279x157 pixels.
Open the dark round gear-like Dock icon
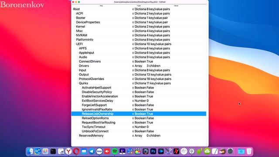[x=231, y=151]
